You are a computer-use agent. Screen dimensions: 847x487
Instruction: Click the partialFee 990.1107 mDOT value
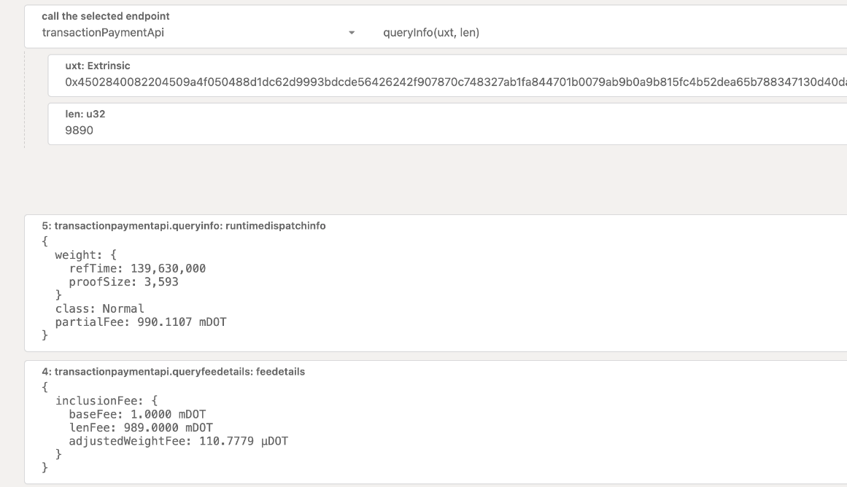click(181, 322)
